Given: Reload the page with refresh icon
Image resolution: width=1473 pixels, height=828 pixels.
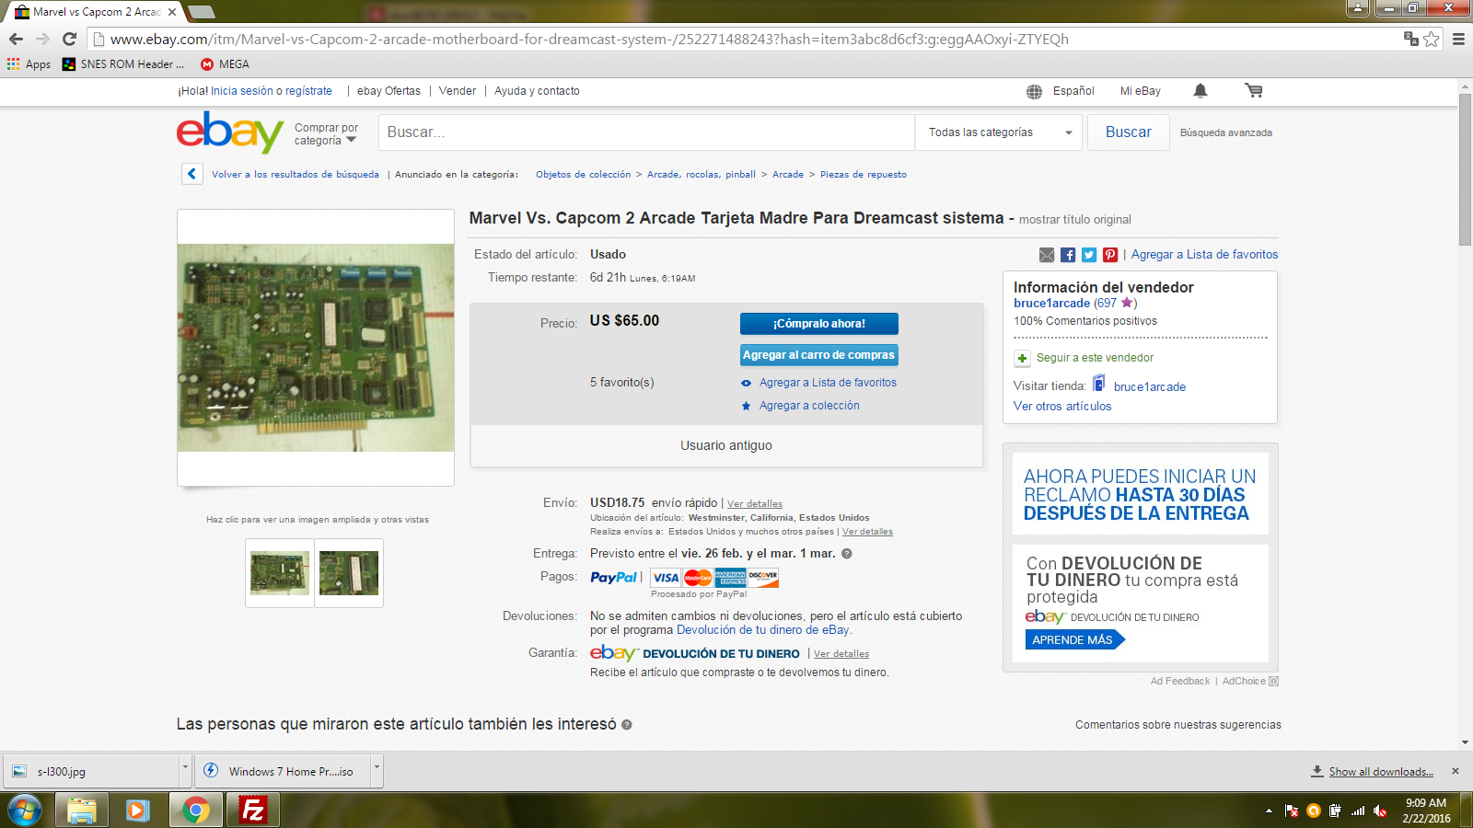Looking at the screenshot, I should pyautogui.click(x=69, y=39).
